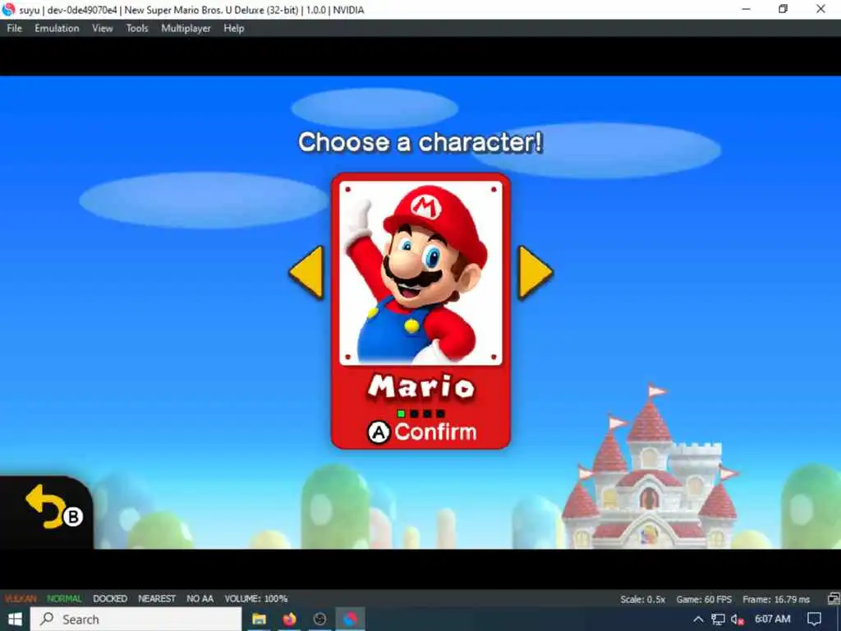Click the Scale: 0.5x status text

642,599
